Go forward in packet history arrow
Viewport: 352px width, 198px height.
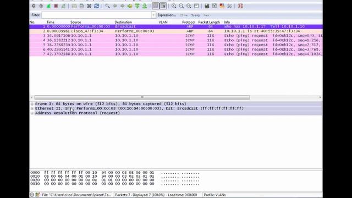(x=122, y=6)
